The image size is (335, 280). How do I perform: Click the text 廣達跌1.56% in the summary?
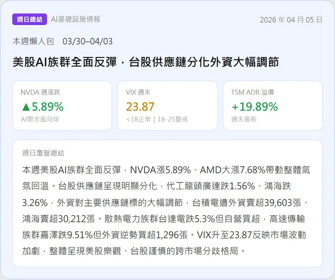tap(233, 186)
